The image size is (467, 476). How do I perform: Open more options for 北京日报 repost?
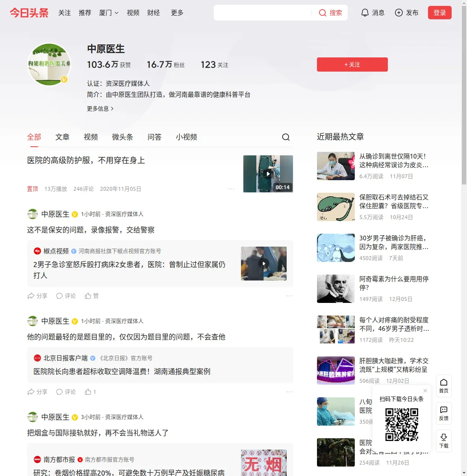[289, 392]
